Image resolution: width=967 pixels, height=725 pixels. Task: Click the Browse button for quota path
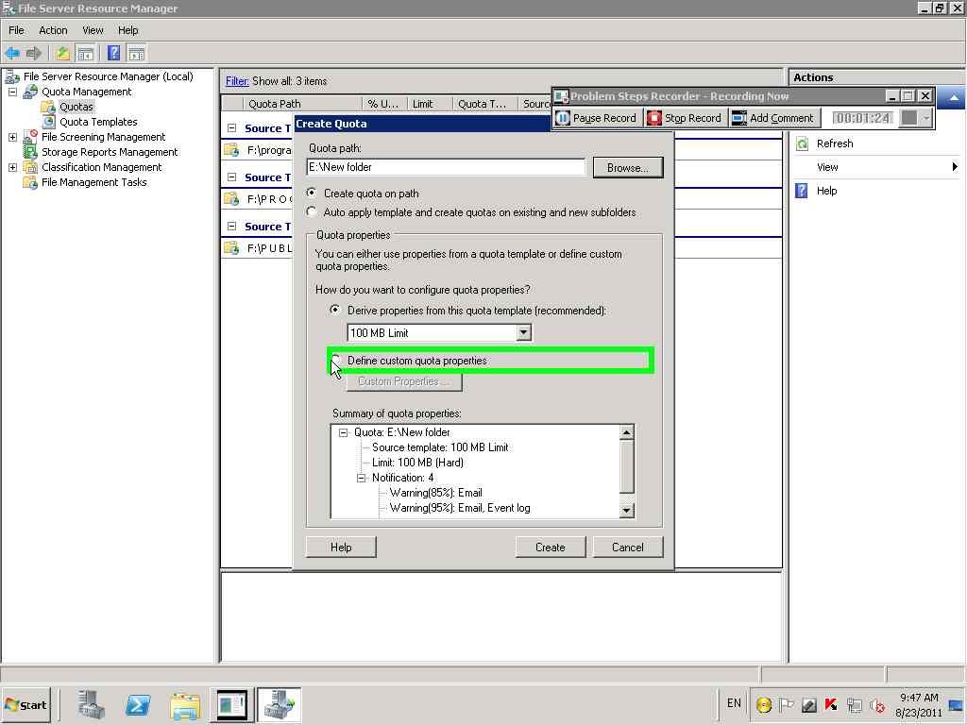click(x=627, y=167)
